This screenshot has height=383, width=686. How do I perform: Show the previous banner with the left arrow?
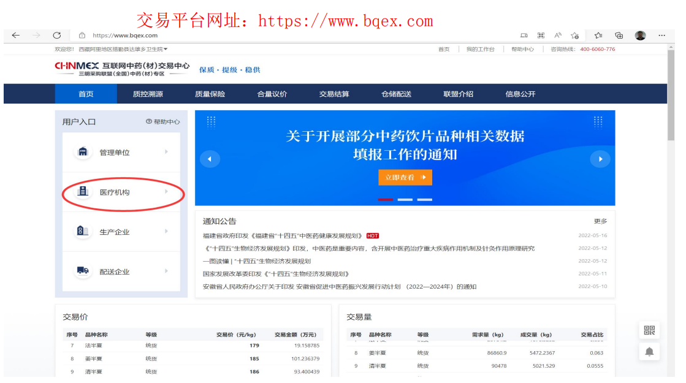[x=210, y=159]
